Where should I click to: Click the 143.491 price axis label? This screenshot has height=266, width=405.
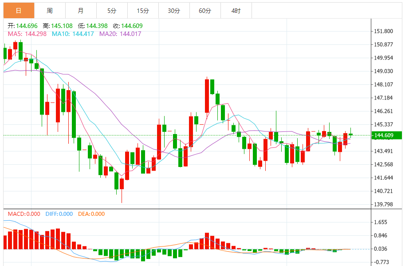[x=384, y=151]
